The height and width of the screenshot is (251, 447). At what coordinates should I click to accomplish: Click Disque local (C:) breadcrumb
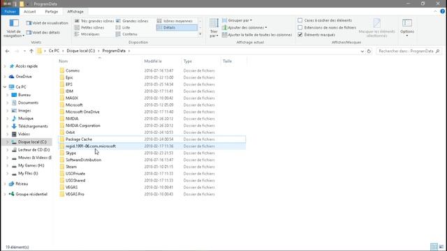81,51
